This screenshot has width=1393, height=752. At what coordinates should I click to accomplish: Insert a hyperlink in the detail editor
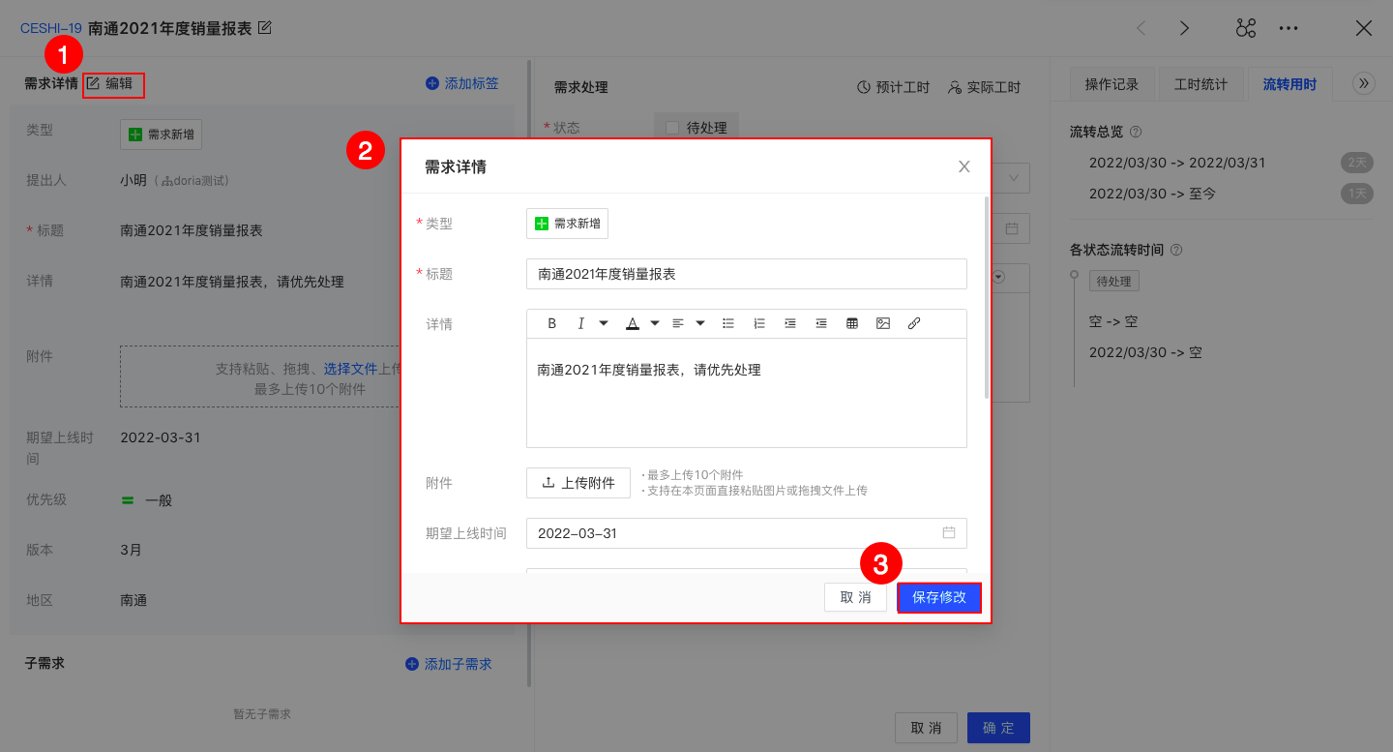[x=914, y=323]
